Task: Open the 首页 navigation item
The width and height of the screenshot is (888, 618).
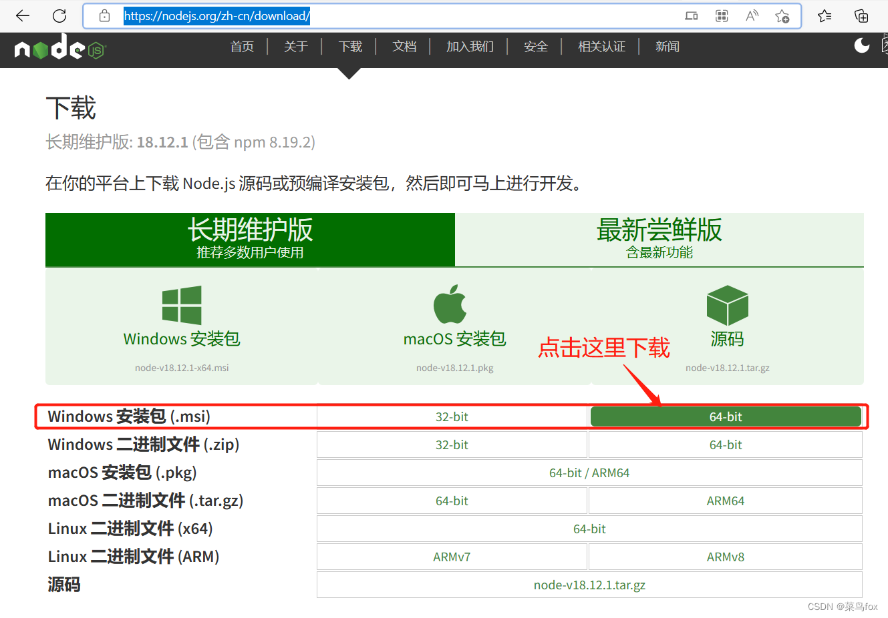Action: (x=242, y=47)
